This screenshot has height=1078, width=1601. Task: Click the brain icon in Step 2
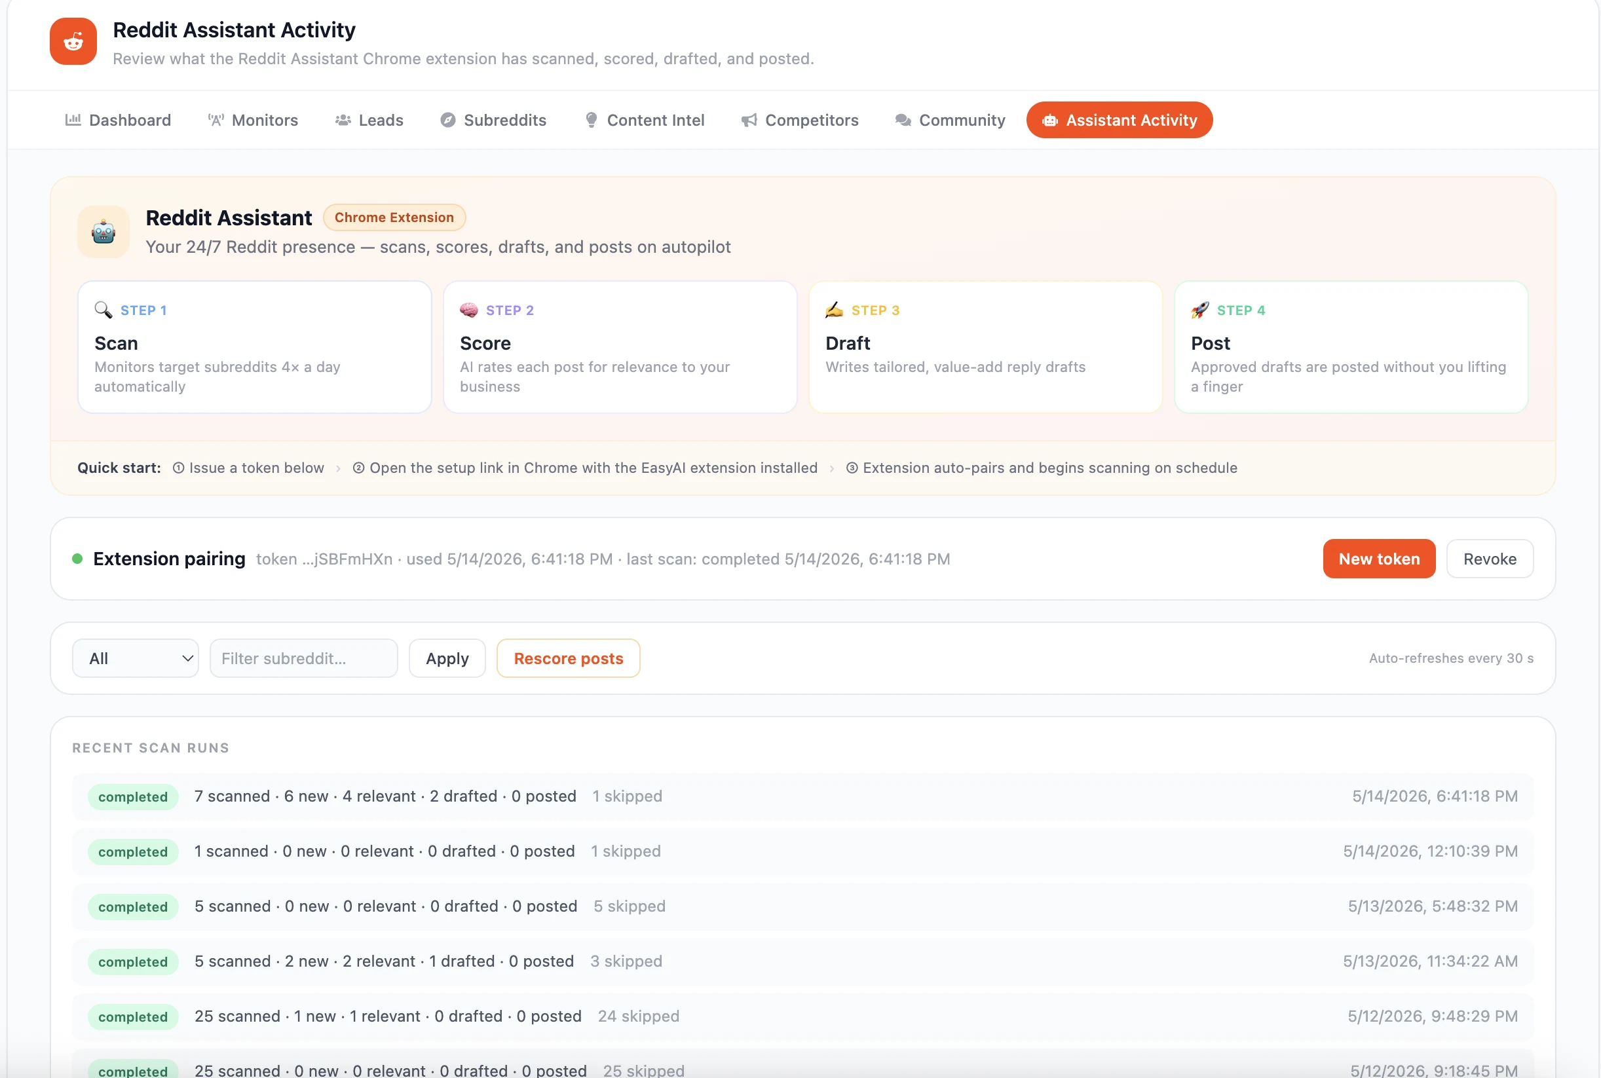[x=469, y=309]
